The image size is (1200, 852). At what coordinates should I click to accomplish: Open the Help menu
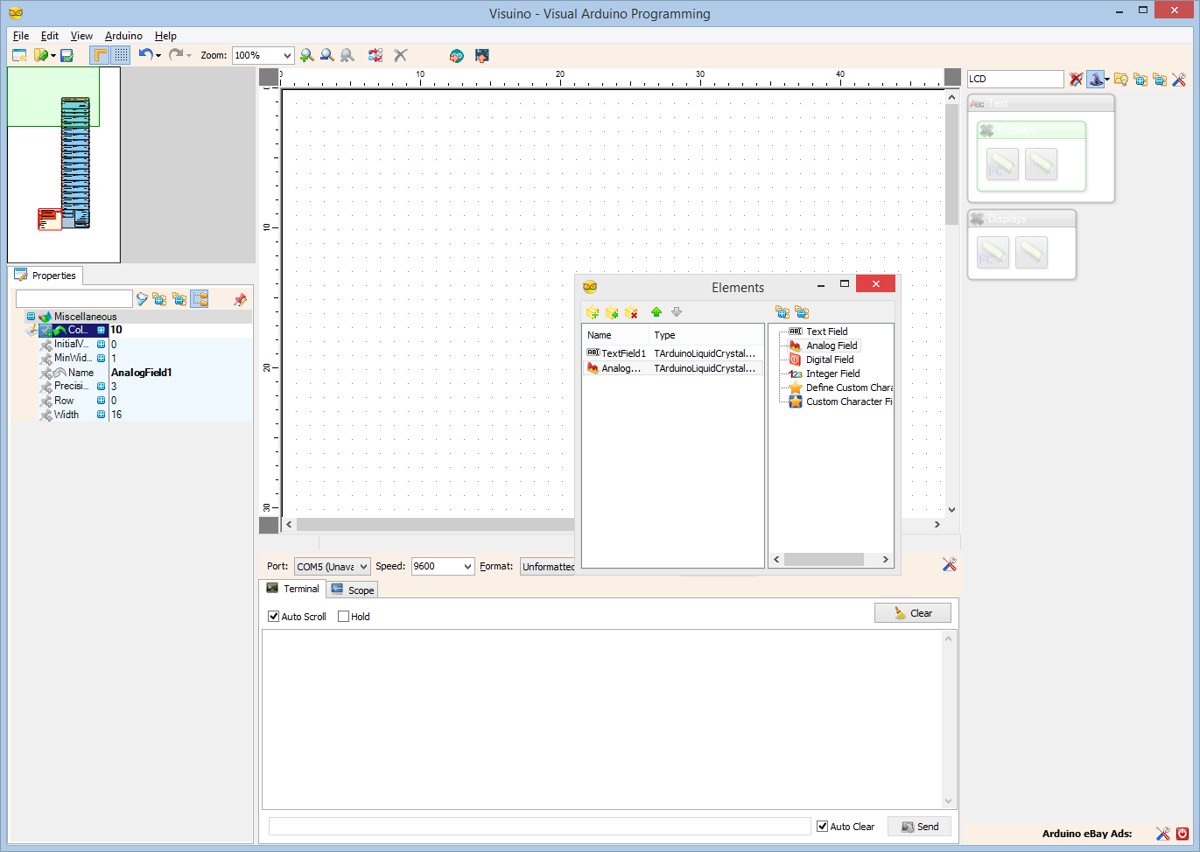click(165, 36)
